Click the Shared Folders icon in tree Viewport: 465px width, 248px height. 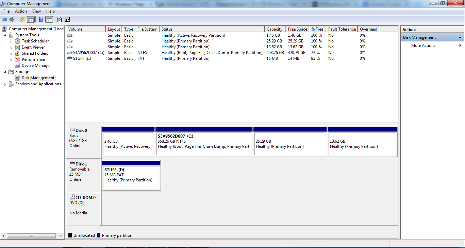point(17,53)
